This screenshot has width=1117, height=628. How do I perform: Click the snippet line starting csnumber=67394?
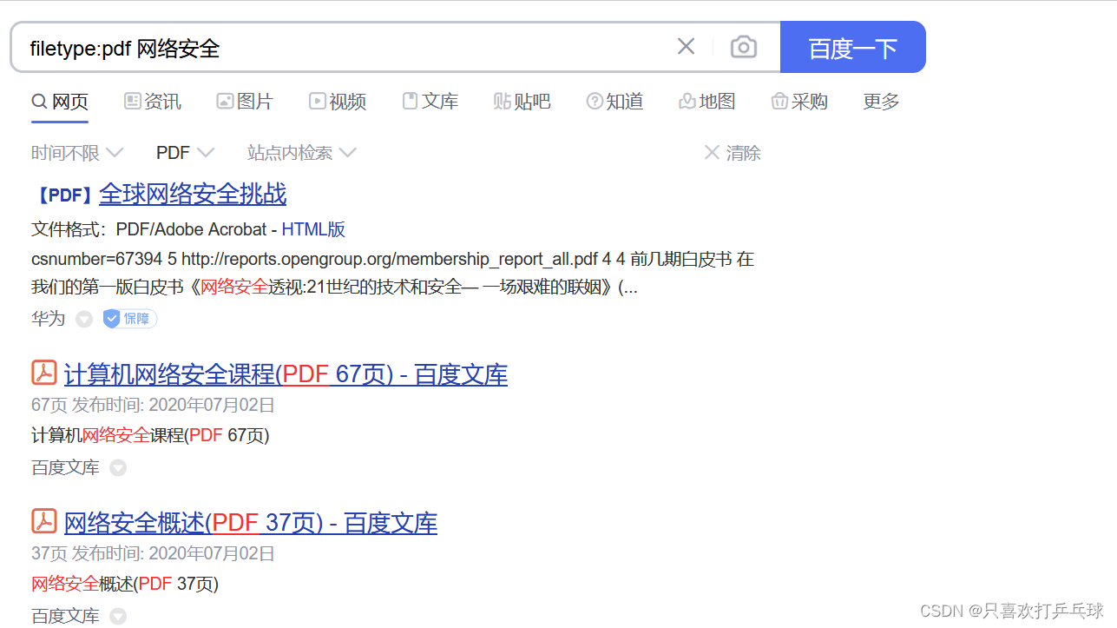(393, 259)
